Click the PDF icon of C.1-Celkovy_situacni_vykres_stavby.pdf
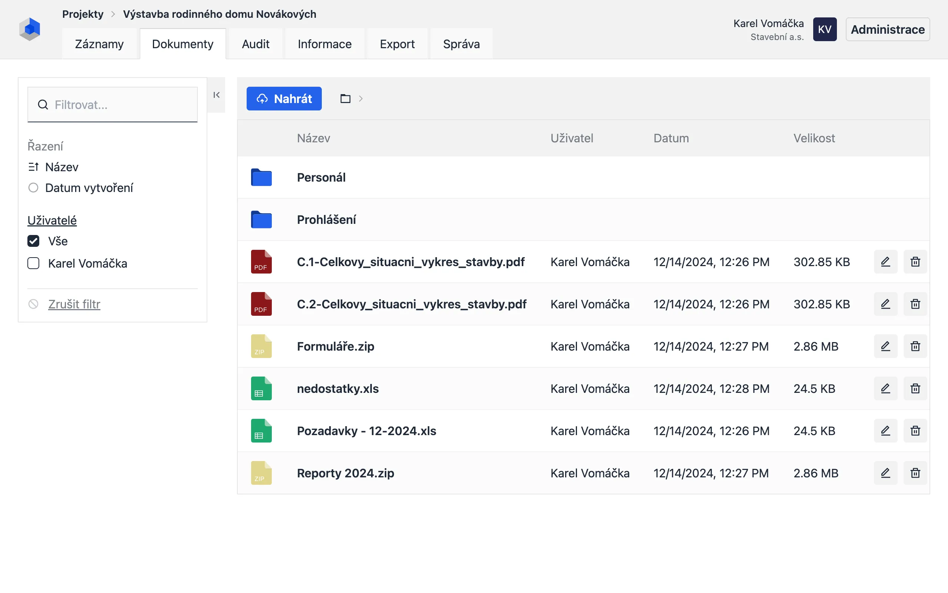This screenshot has width=948, height=593. 261,262
